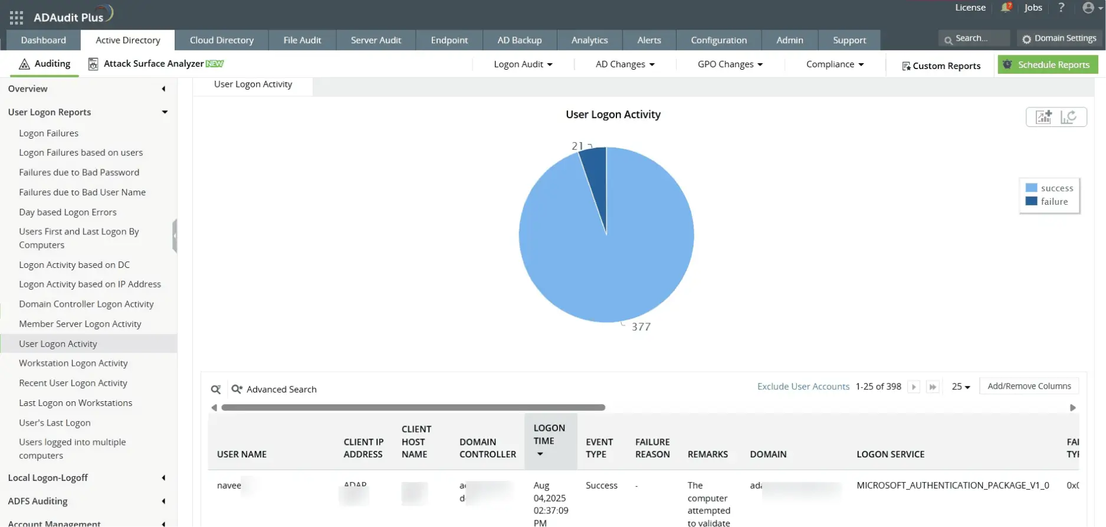Open the Jobs link

coord(1033,8)
